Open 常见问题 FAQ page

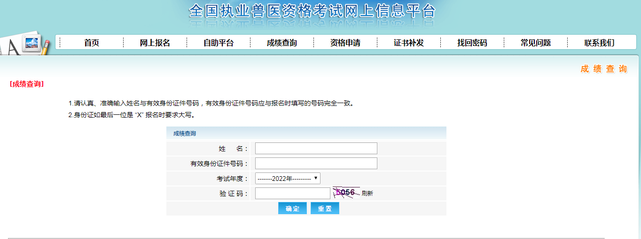pyautogui.click(x=536, y=43)
